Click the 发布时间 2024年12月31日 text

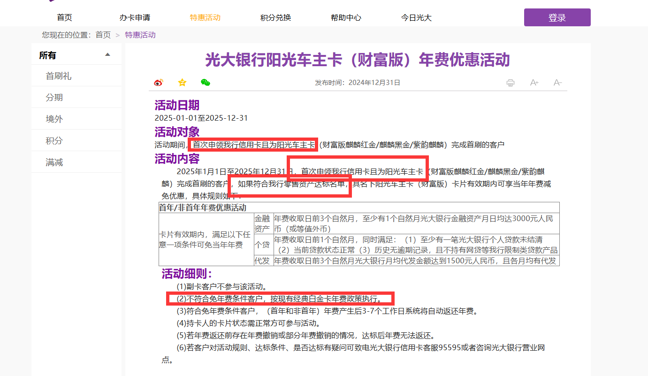point(358,83)
